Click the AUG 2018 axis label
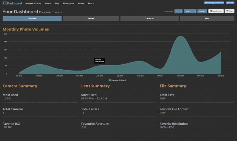Image resolution: width=237 pixels, height=141 pixels. pyautogui.click(x=140, y=76)
